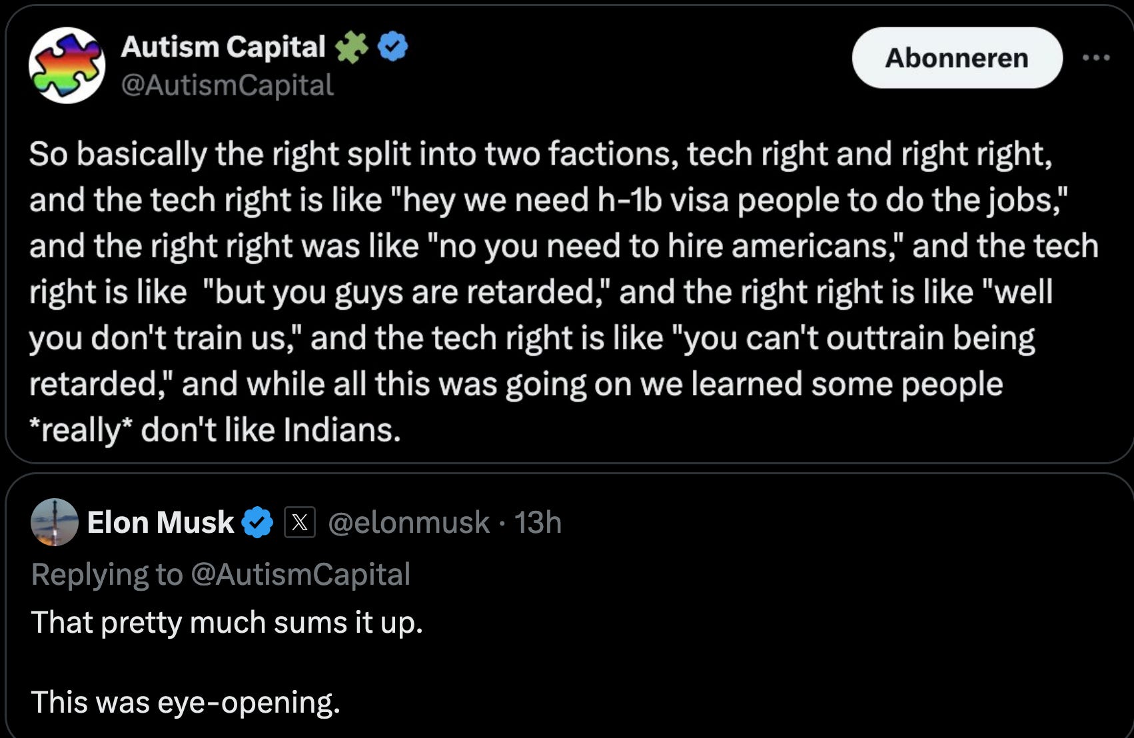1134x738 pixels.
Task: Click the first line of the main tweet text
Action: pos(540,154)
